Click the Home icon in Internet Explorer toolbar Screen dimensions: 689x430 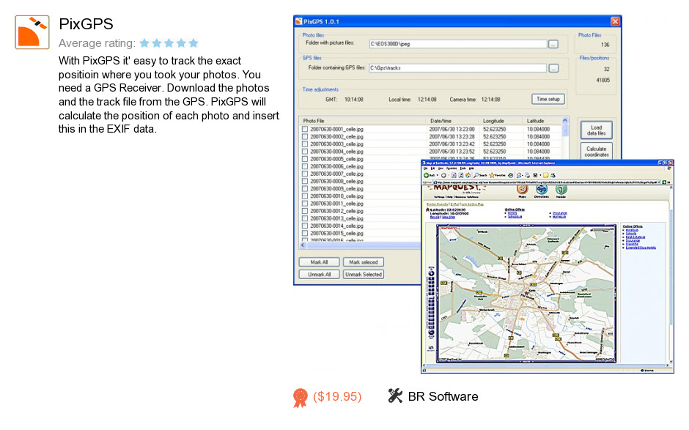[468, 175]
